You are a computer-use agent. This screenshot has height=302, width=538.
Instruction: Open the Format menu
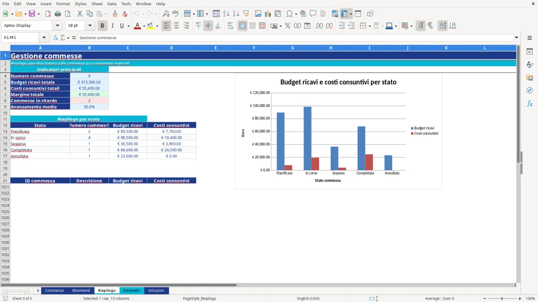pyautogui.click(x=63, y=4)
